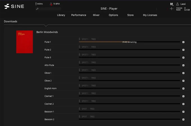191x126 pixels.
Task: Click TREE mic label for Flute 1
Action: coord(94,39)
